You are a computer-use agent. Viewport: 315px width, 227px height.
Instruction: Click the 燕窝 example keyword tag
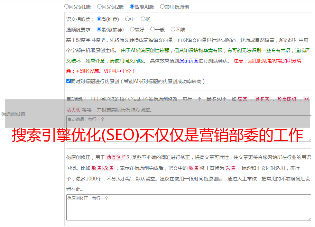(x=242, y=99)
